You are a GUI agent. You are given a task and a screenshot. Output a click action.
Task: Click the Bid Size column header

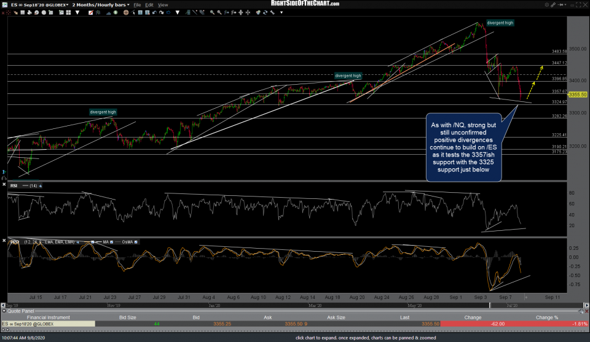coord(128,317)
